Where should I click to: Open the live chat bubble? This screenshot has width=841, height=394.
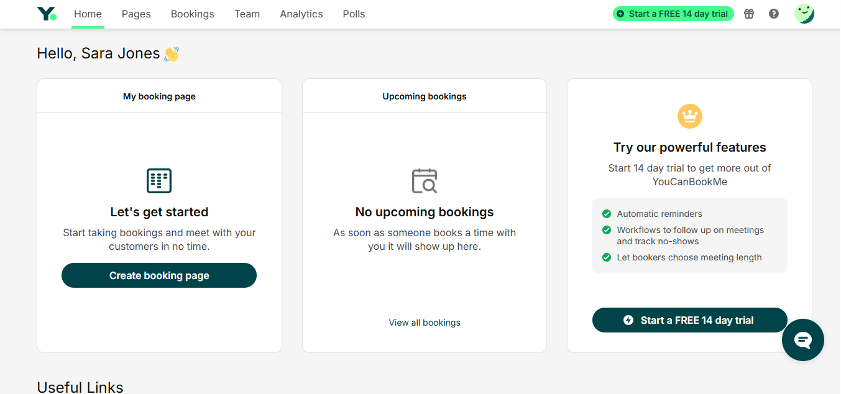pyautogui.click(x=803, y=340)
